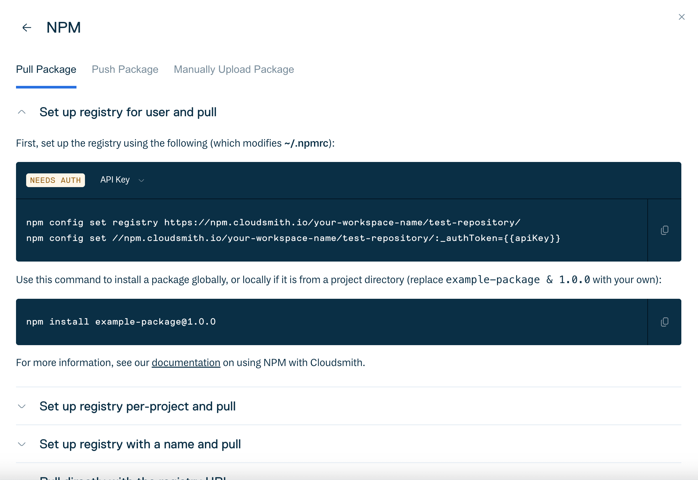Viewport: 698px width, 480px height.
Task: Click the NEEDS AUTH badge
Action: (56, 180)
